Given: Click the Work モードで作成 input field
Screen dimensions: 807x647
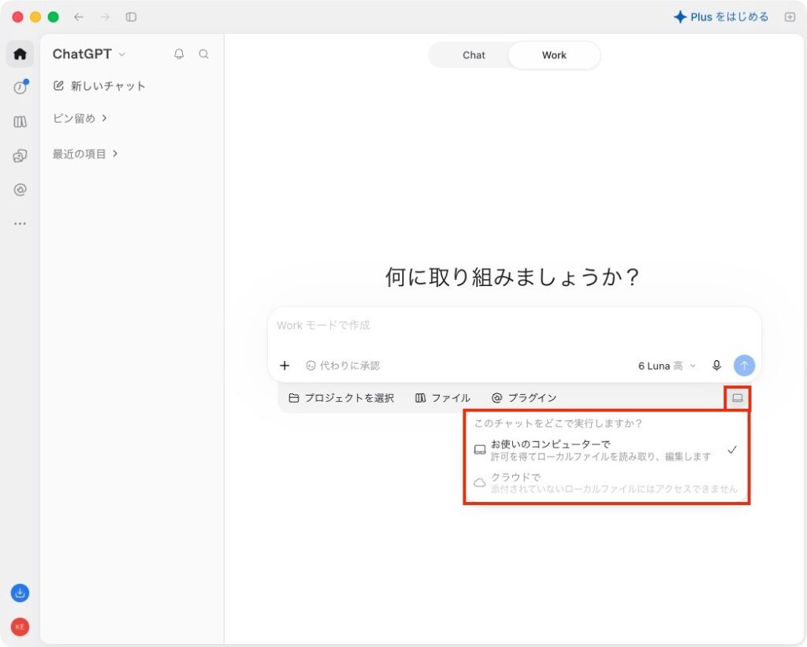Looking at the screenshot, I should point(515,325).
